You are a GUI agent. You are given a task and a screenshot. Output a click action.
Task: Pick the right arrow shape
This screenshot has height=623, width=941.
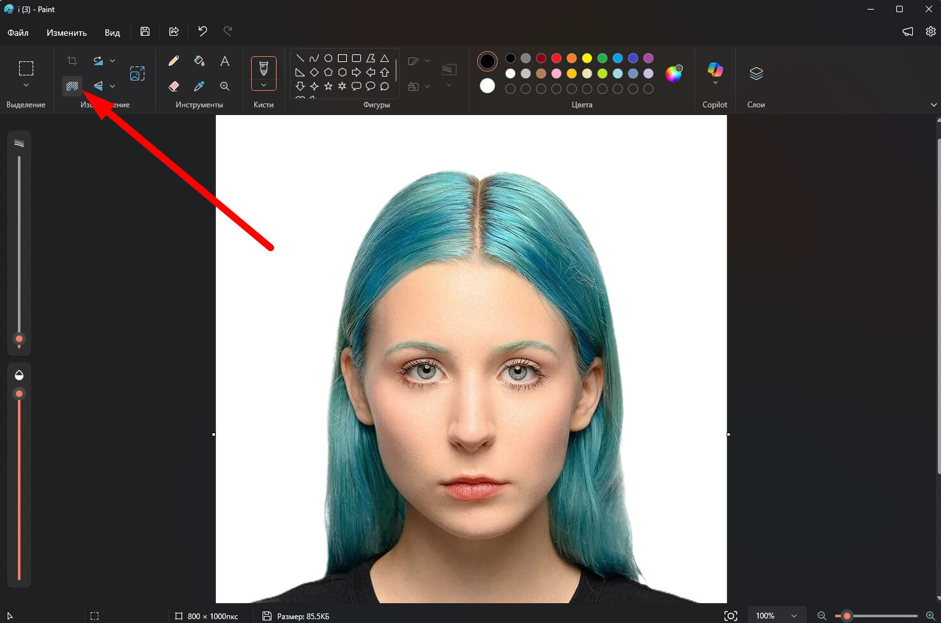356,72
